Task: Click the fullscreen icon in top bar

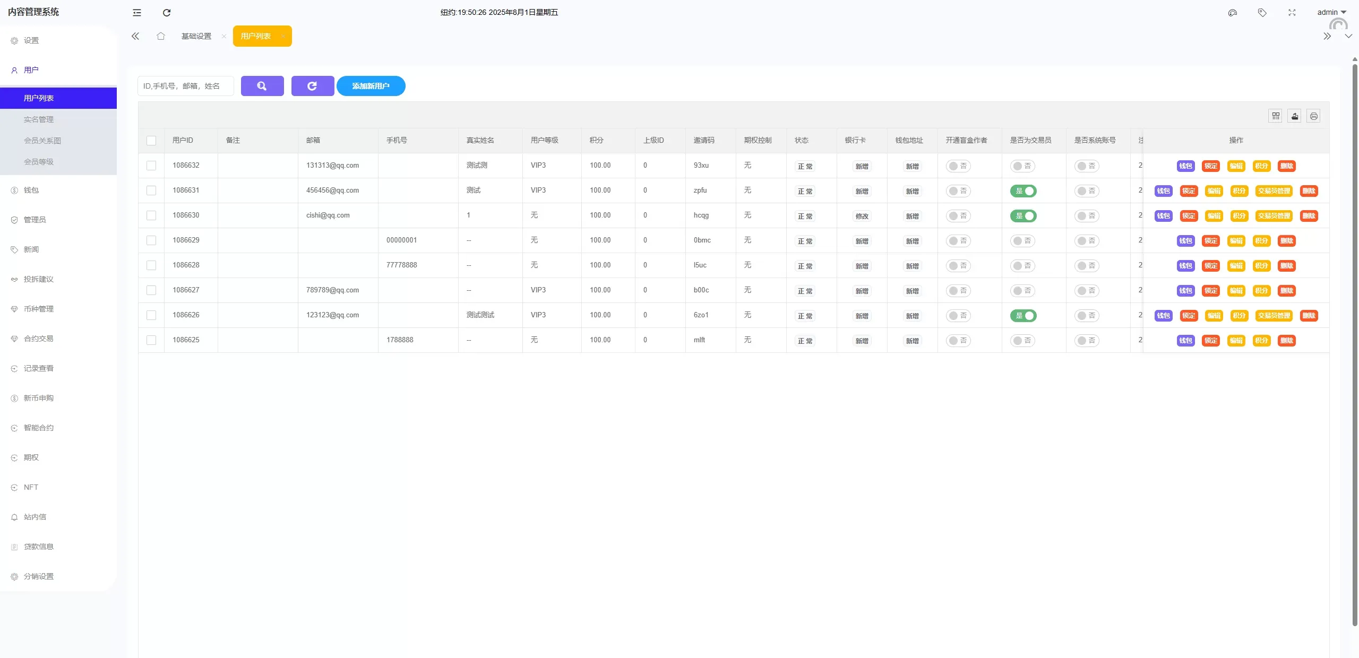Action: [x=1292, y=13]
